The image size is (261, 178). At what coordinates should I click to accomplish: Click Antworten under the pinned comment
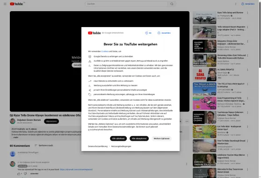pyautogui.click(x=34, y=174)
